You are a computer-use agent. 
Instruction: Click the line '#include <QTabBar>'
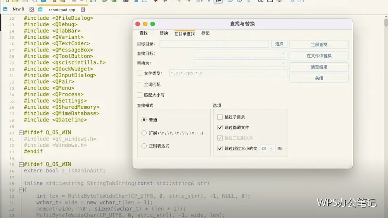point(52,31)
